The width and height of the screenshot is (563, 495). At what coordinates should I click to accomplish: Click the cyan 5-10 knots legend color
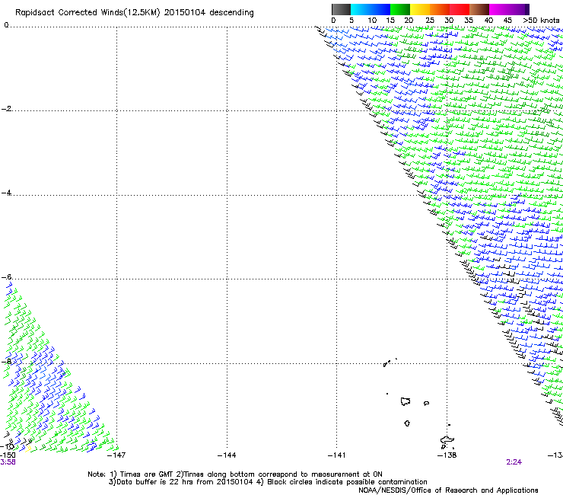(x=361, y=9)
